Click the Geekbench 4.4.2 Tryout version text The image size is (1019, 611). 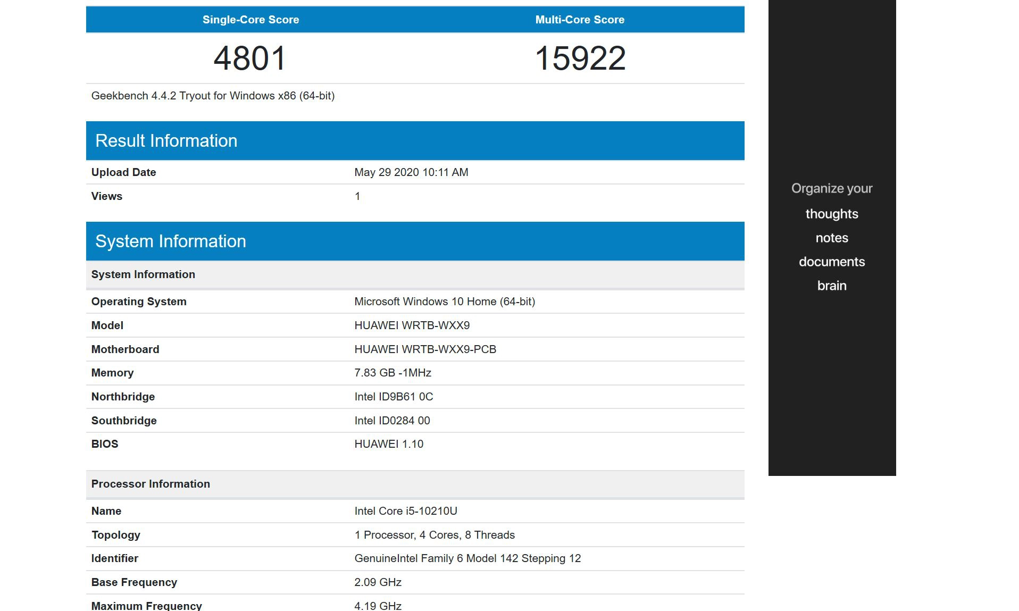pos(213,96)
